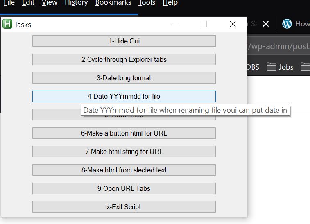The width and height of the screenshot is (310, 224).
Task: Click 7-Make html string for URL
Action: (124, 152)
